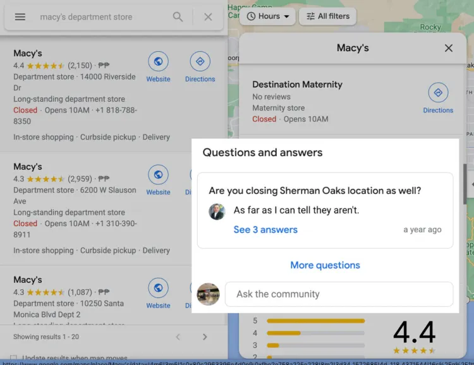
Task: Open the Hours filter dropdown
Action: click(268, 16)
